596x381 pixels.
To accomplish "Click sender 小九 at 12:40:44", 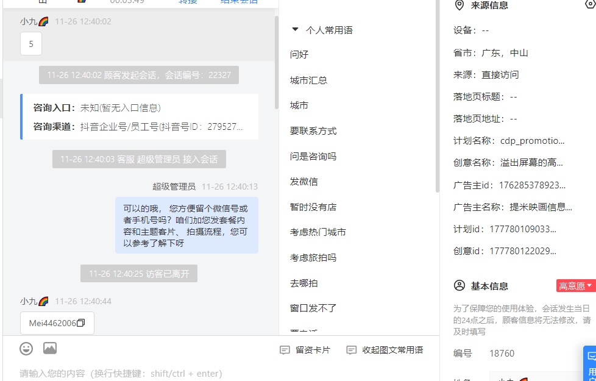I will [x=34, y=301].
